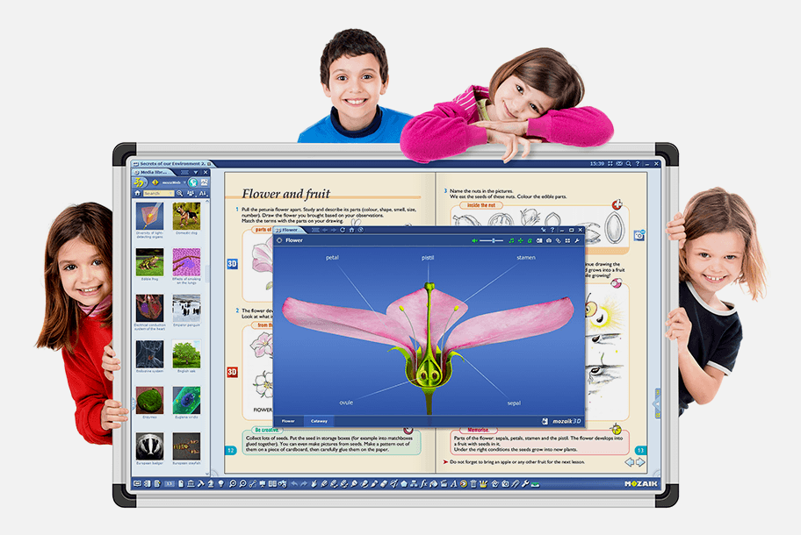The height and width of the screenshot is (535, 801).
Task: Click the stamen label
Action: point(526,258)
